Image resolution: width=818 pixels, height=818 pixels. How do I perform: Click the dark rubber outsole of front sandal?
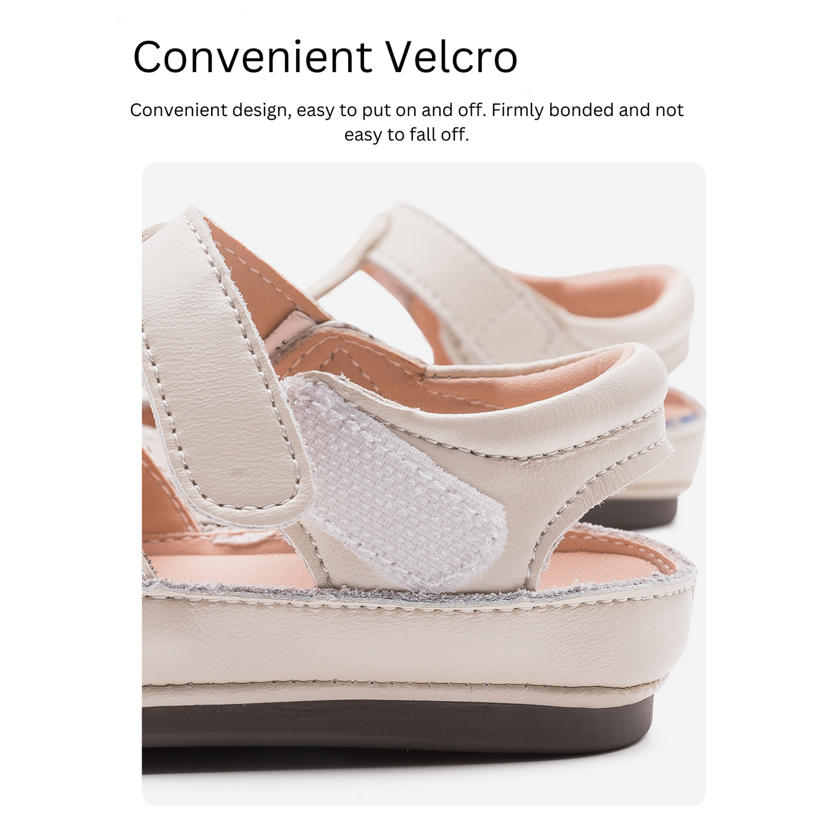tap(396, 730)
